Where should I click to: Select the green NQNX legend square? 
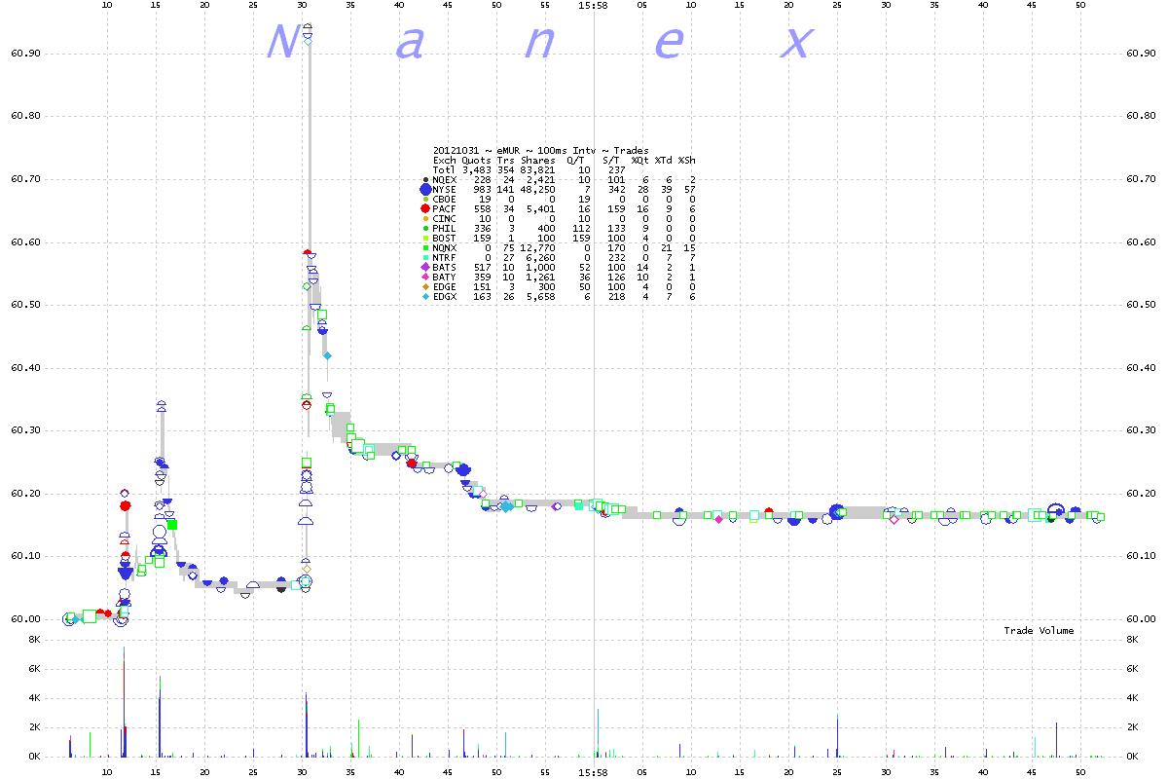425,248
